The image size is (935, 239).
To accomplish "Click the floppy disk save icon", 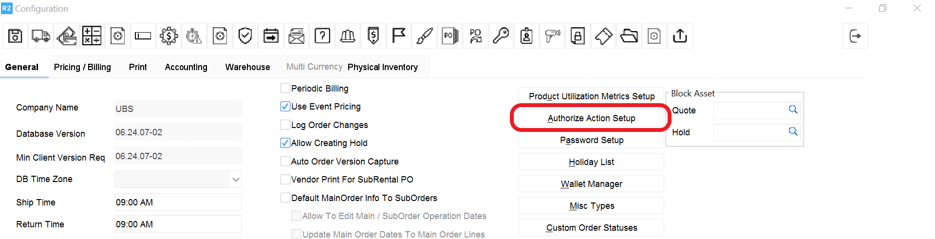I will pyautogui.click(x=15, y=36).
